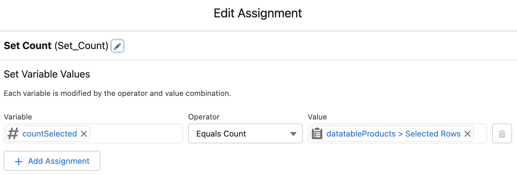
Task: Click the Operator field label
Action: click(x=204, y=117)
